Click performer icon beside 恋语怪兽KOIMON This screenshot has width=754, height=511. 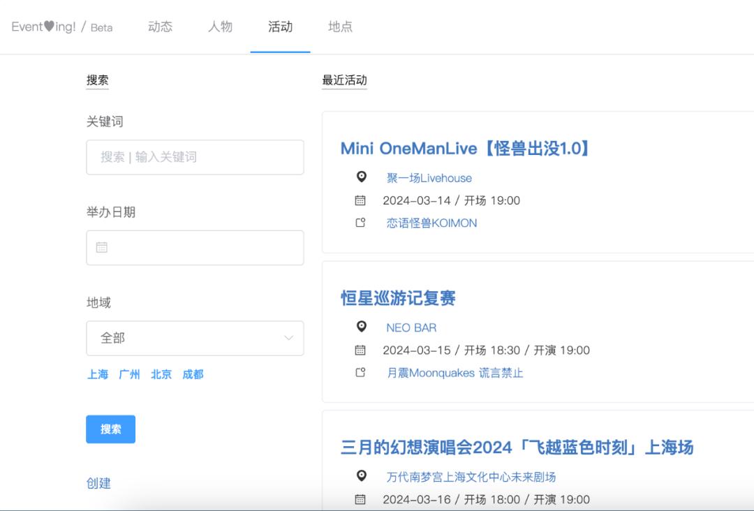point(360,223)
